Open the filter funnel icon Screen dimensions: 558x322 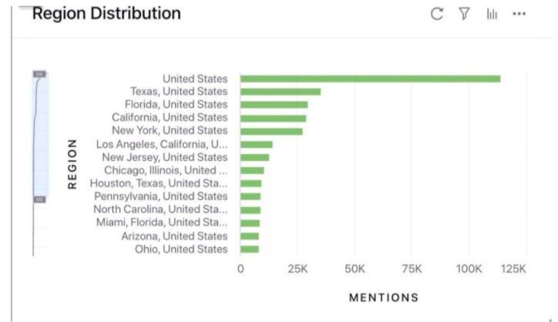point(464,14)
